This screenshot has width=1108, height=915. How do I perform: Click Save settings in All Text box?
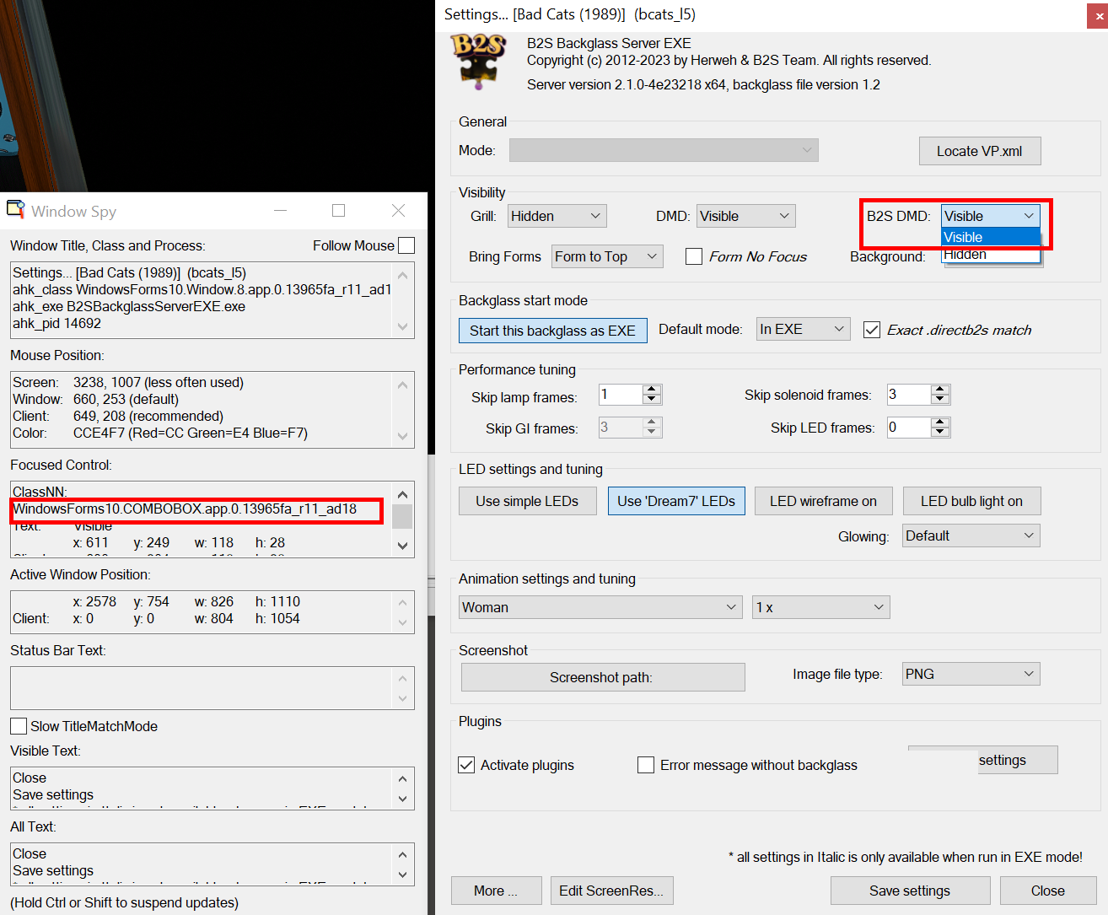click(53, 870)
